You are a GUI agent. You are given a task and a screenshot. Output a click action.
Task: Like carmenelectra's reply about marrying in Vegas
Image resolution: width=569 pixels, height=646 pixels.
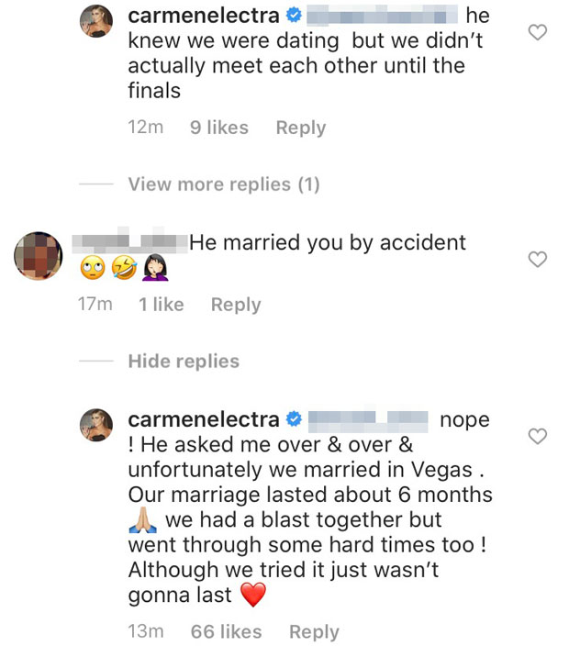click(539, 436)
